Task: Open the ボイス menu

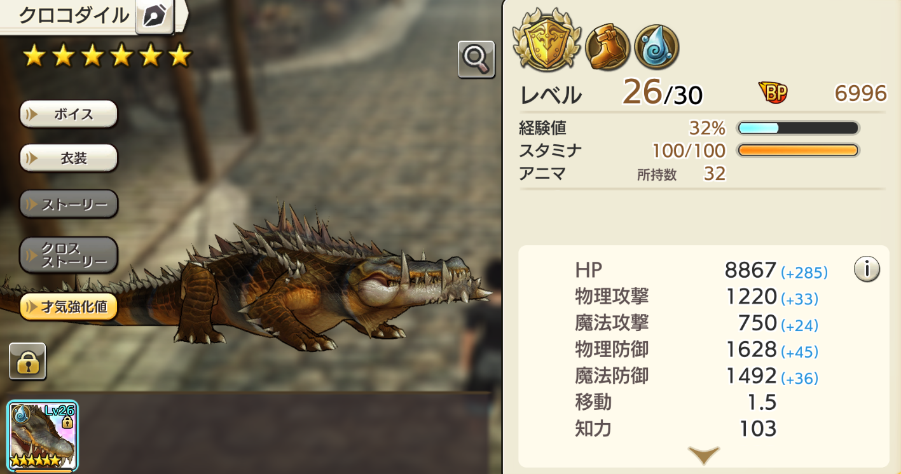Action: [69, 114]
